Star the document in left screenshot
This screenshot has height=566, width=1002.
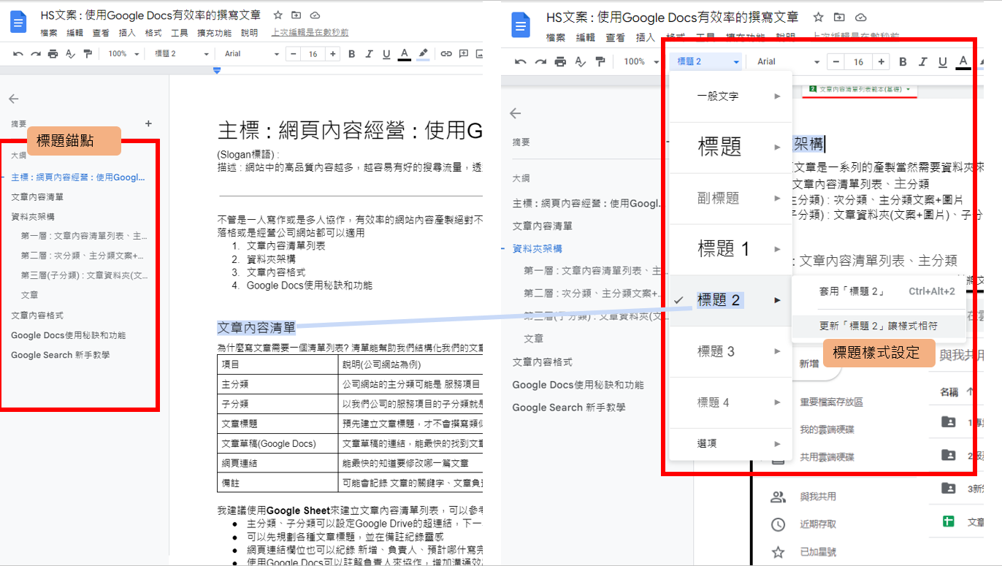coord(278,15)
